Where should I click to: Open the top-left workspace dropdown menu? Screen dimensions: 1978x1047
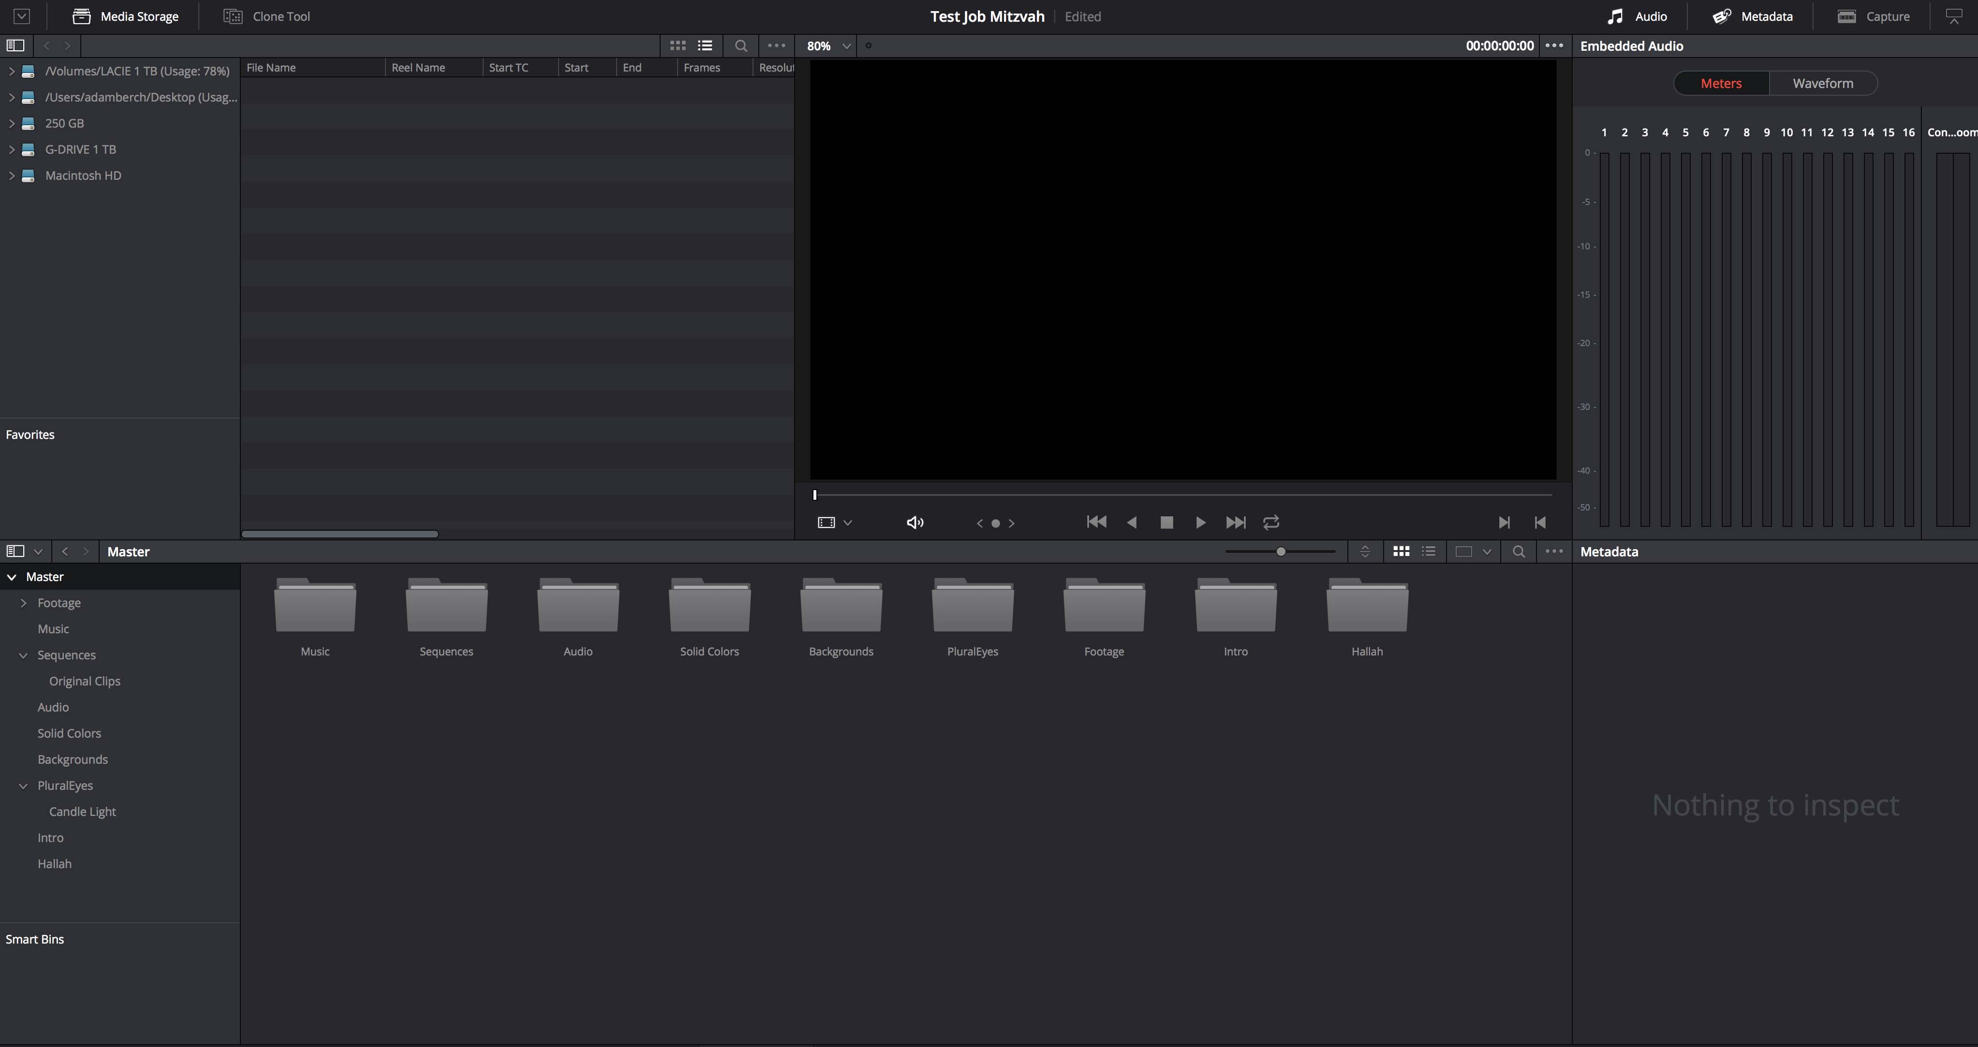click(x=21, y=16)
